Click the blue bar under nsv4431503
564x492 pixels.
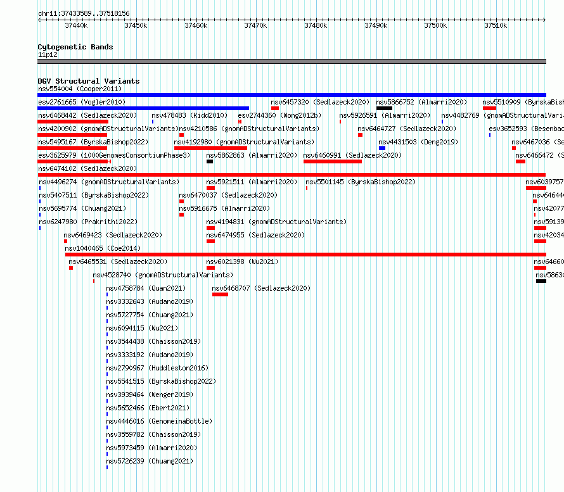coord(382,148)
